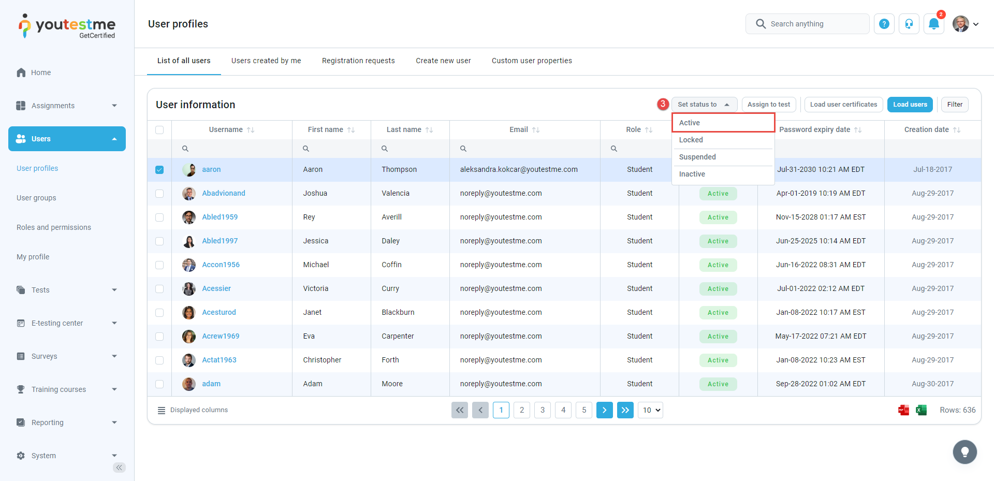
Task: Select Active status option
Action: coord(723,123)
